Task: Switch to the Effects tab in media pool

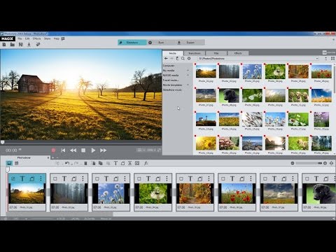Action: 238,53
